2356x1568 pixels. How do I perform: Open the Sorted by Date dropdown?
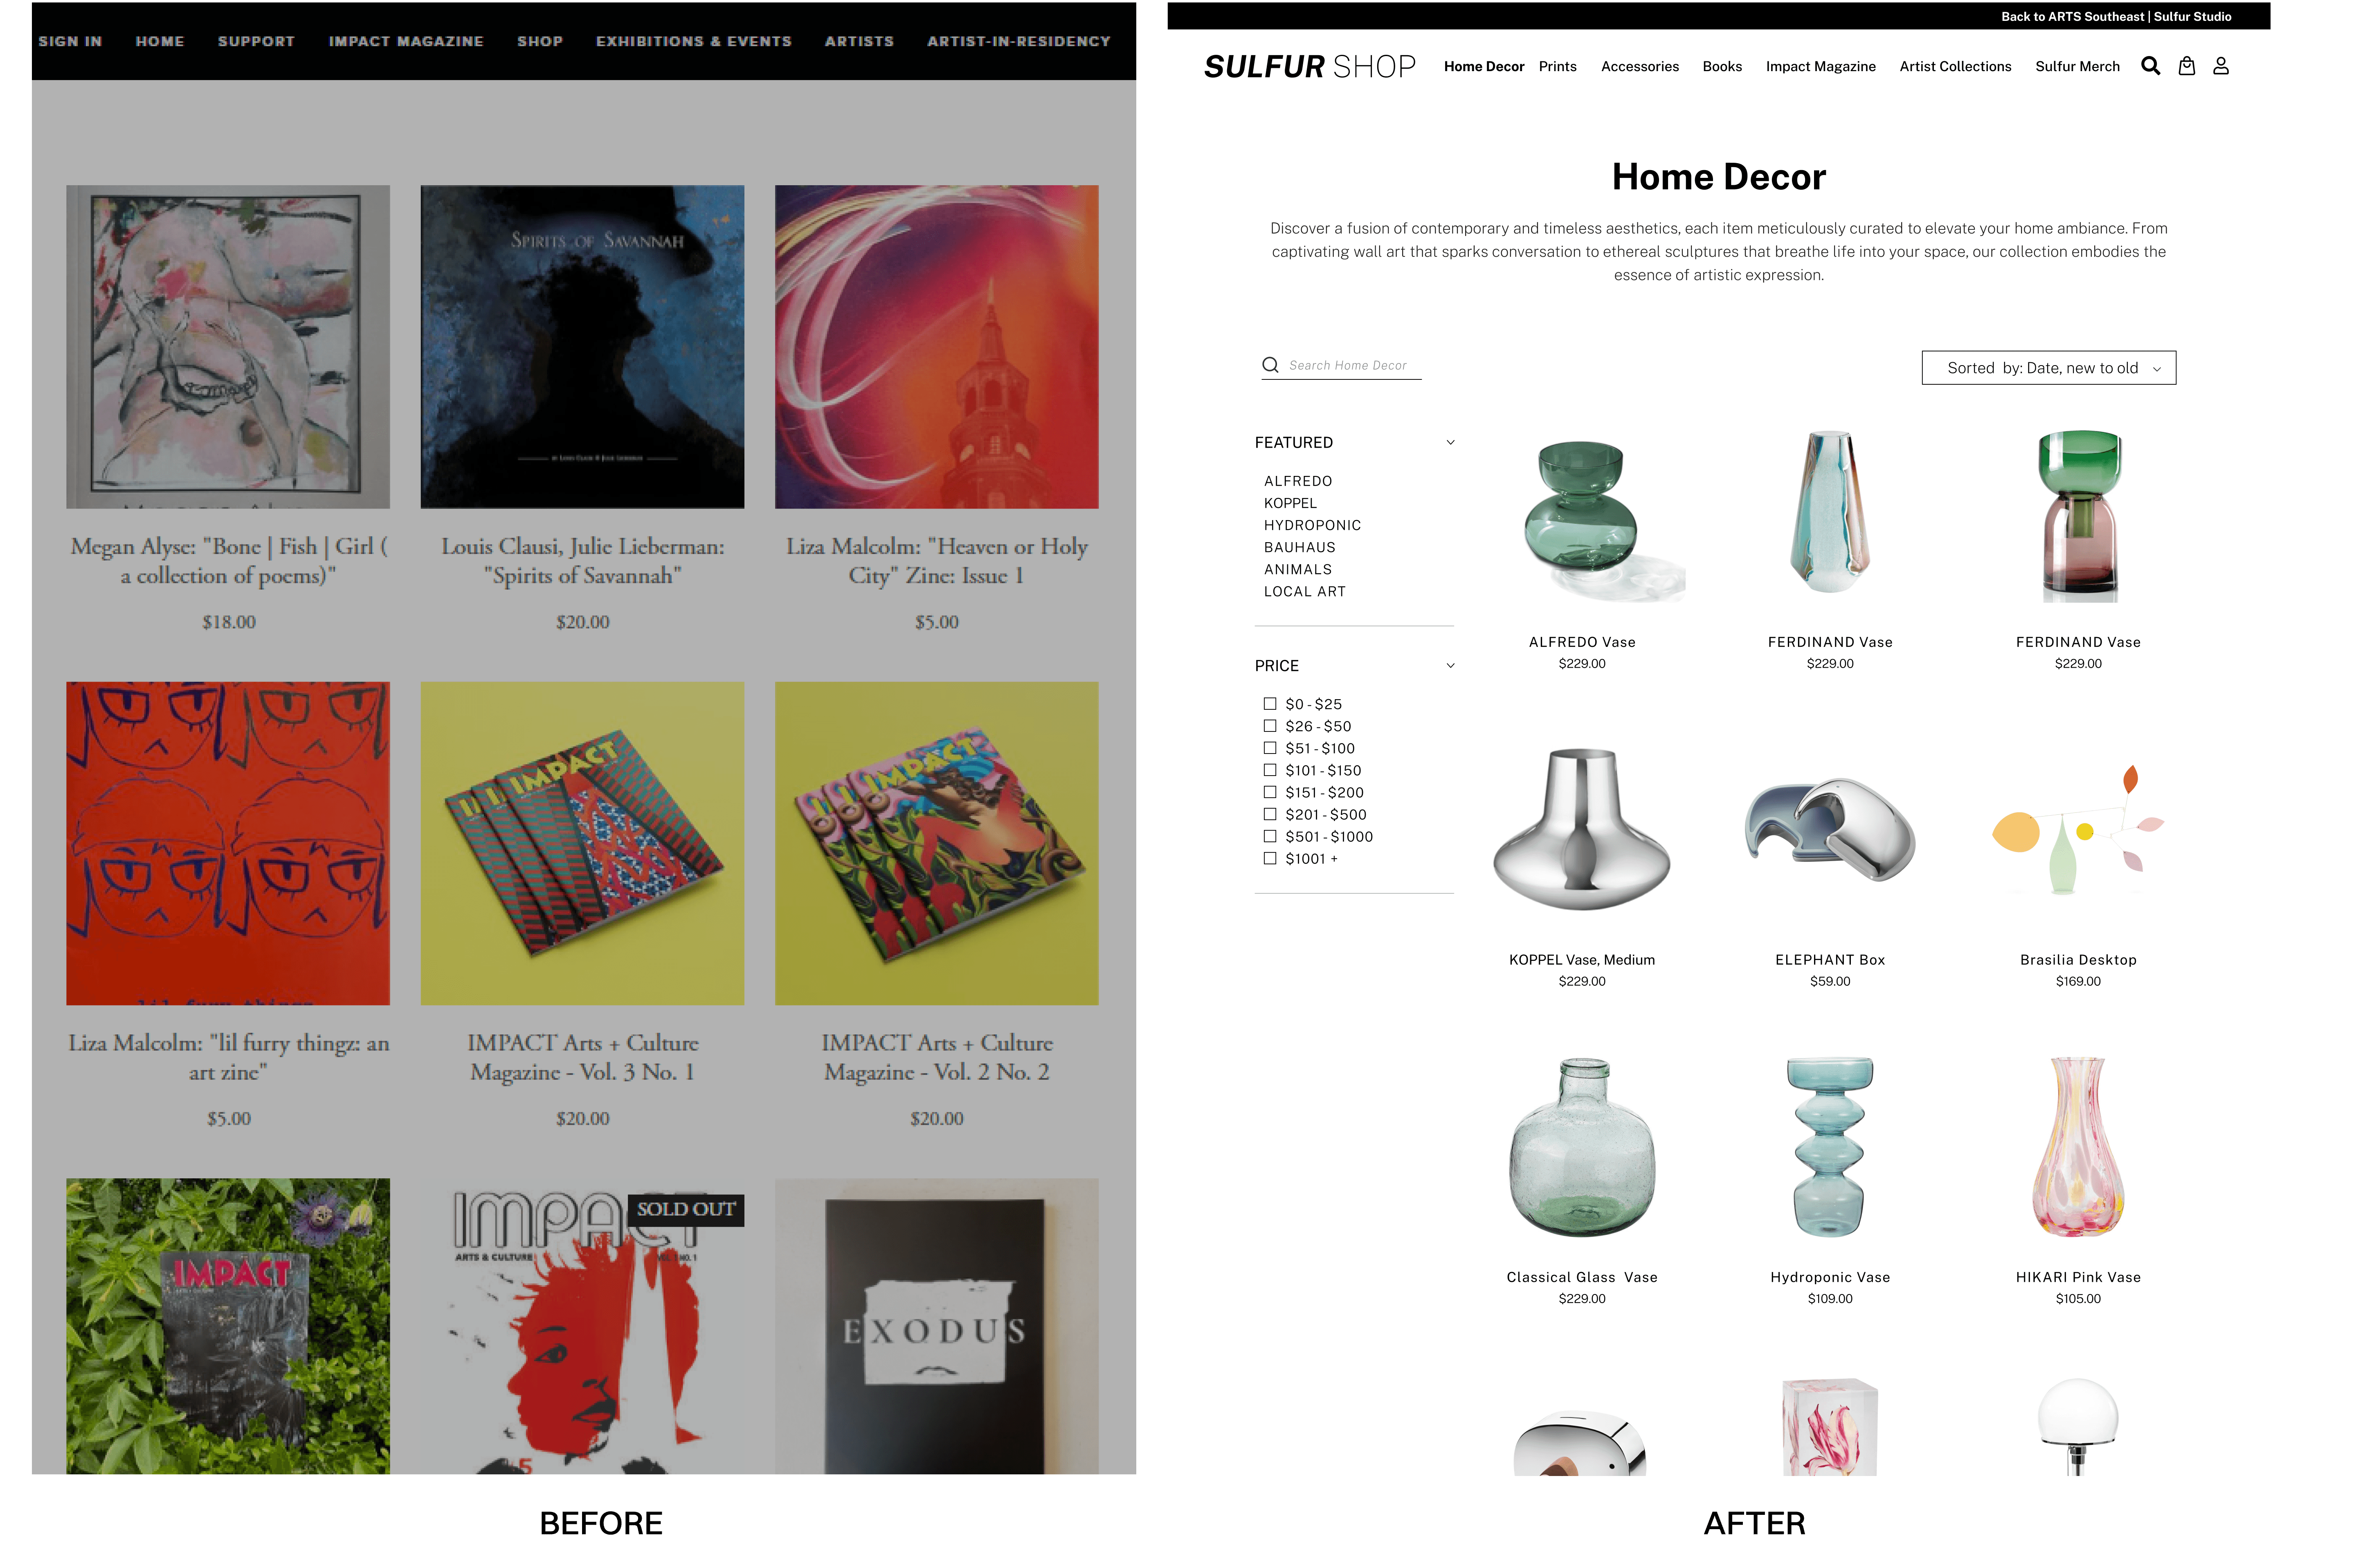[2048, 368]
